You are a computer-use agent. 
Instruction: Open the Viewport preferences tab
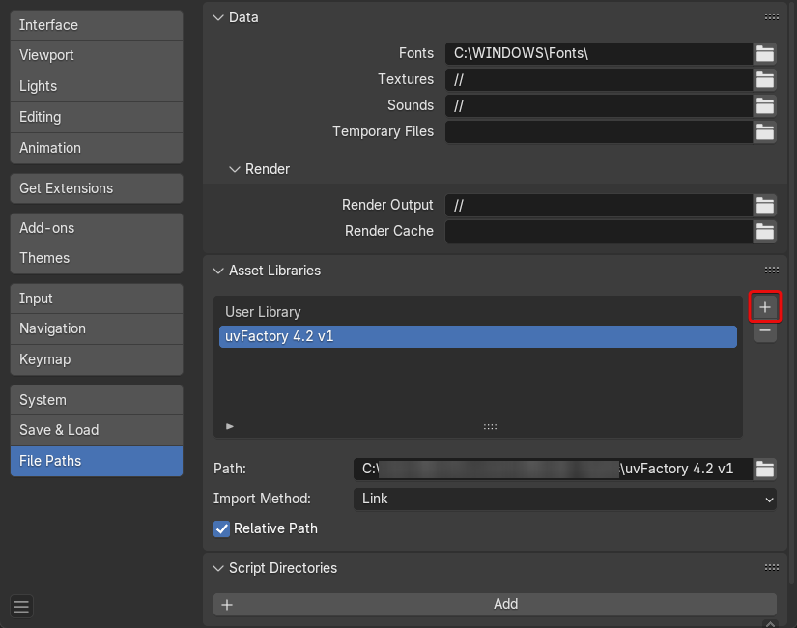click(97, 55)
